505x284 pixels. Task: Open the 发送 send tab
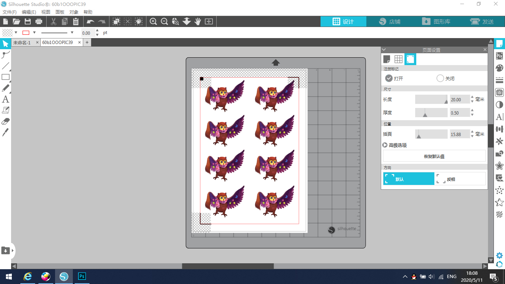pyautogui.click(x=482, y=21)
